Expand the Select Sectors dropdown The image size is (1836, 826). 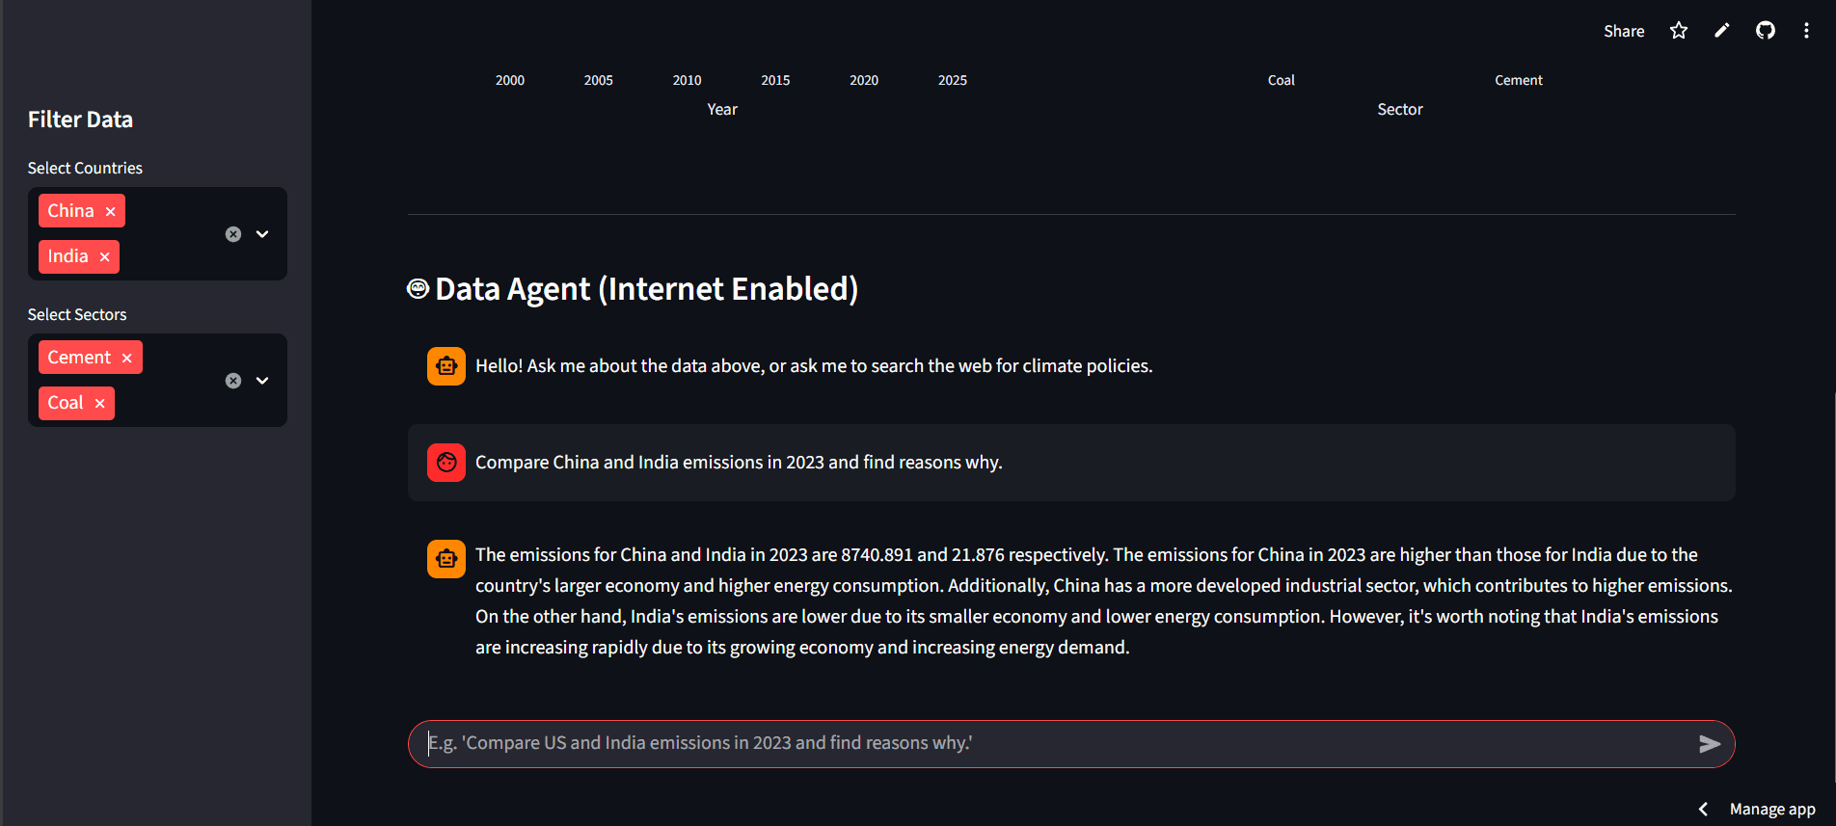[x=261, y=380]
